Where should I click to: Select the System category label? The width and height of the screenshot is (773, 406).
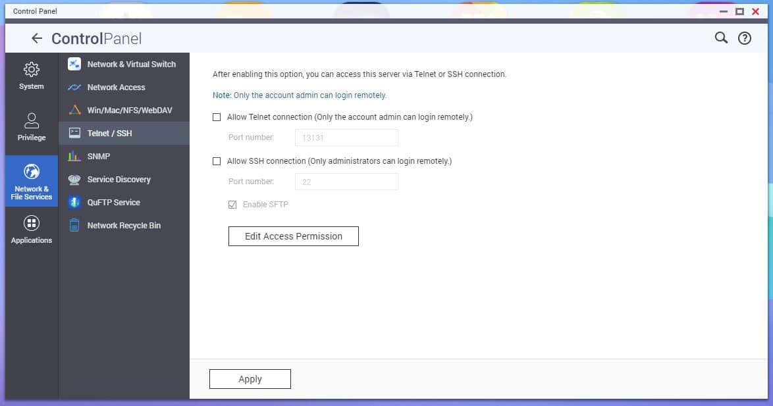(32, 86)
